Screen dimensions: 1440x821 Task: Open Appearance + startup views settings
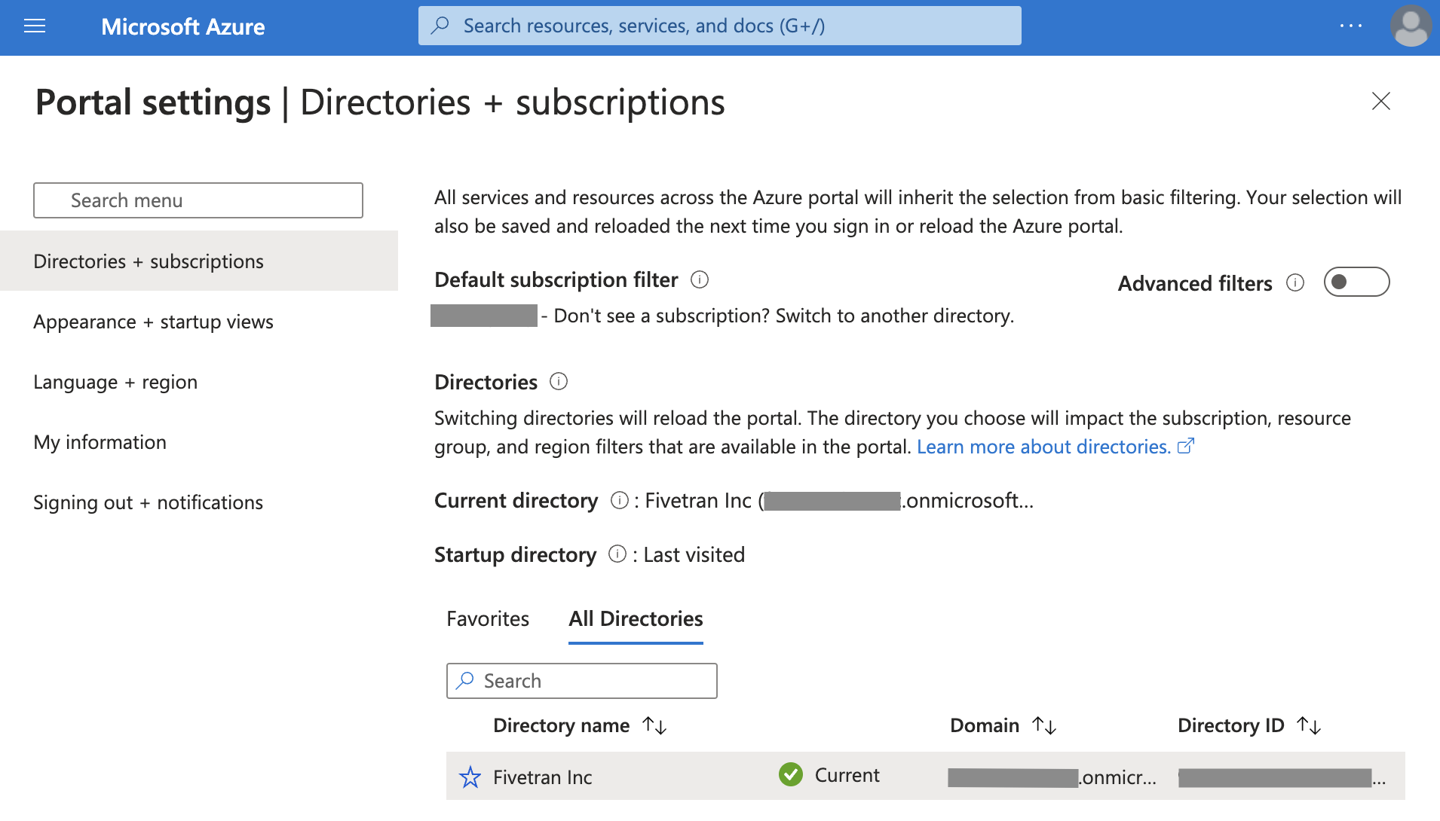pos(153,322)
